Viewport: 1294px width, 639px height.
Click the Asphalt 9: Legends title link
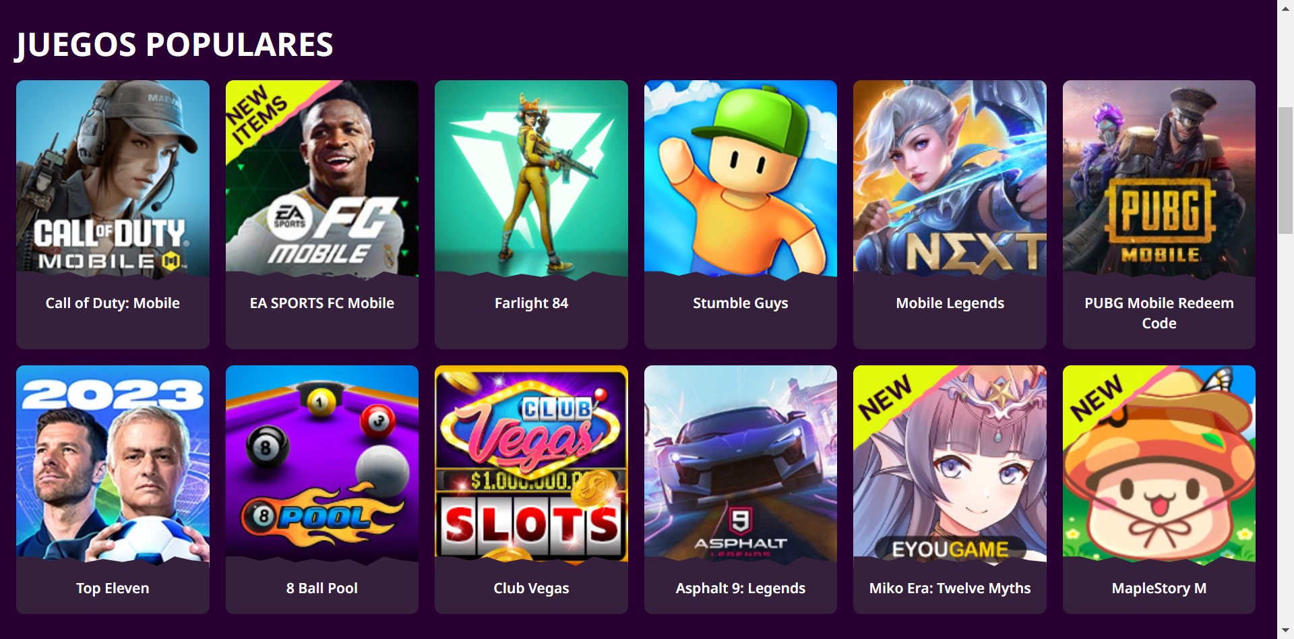click(741, 588)
